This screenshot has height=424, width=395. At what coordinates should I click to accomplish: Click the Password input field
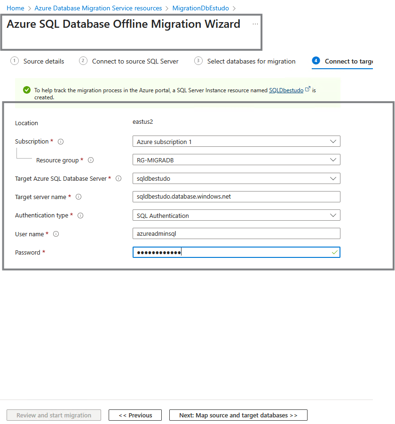tap(236, 253)
